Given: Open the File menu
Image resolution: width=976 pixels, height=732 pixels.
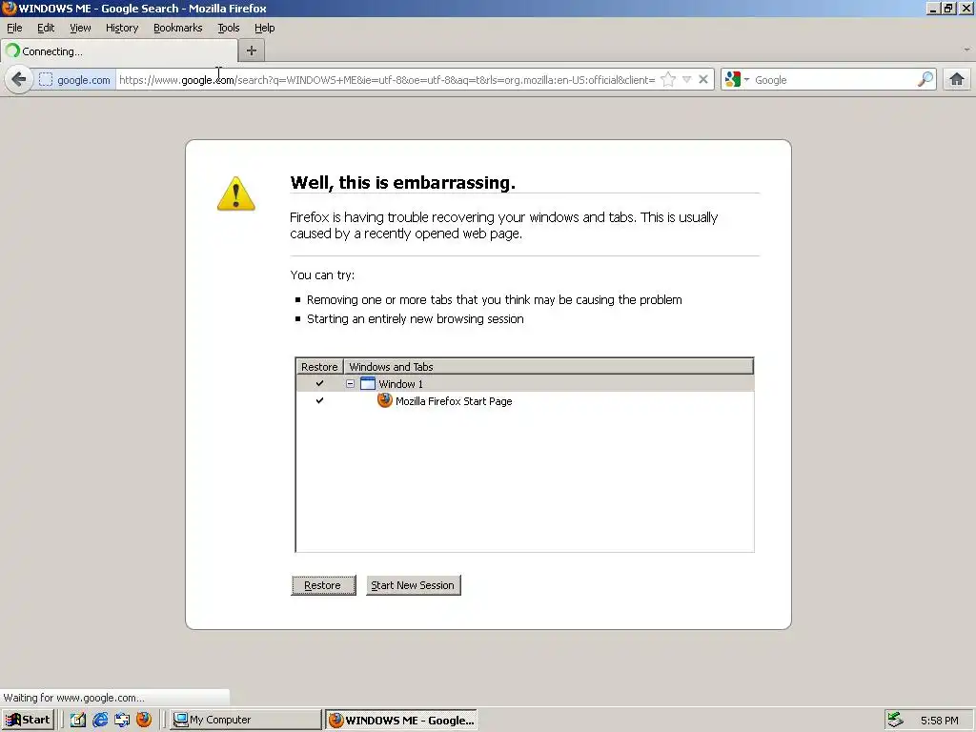Looking at the screenshot, I should pos(14,28).
